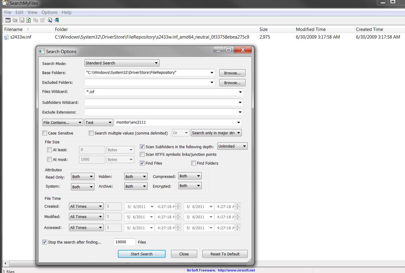Click the magnifier find toolbar icon
The width and height of the screenshot is (405, 273).
pos(50,20)
